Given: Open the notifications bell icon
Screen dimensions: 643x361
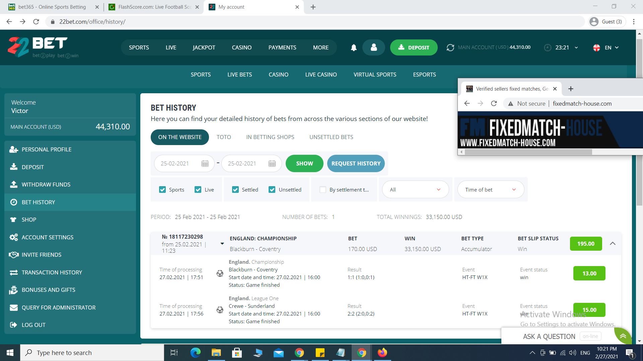Looking at the screenshot, I should coord(354,47).
